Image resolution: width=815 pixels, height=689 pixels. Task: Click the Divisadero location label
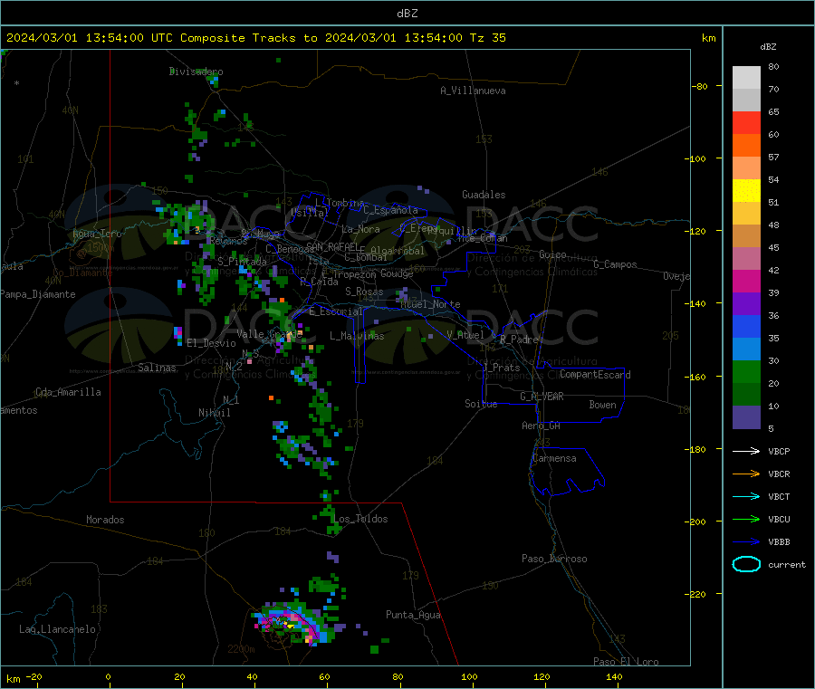[196, 72]
